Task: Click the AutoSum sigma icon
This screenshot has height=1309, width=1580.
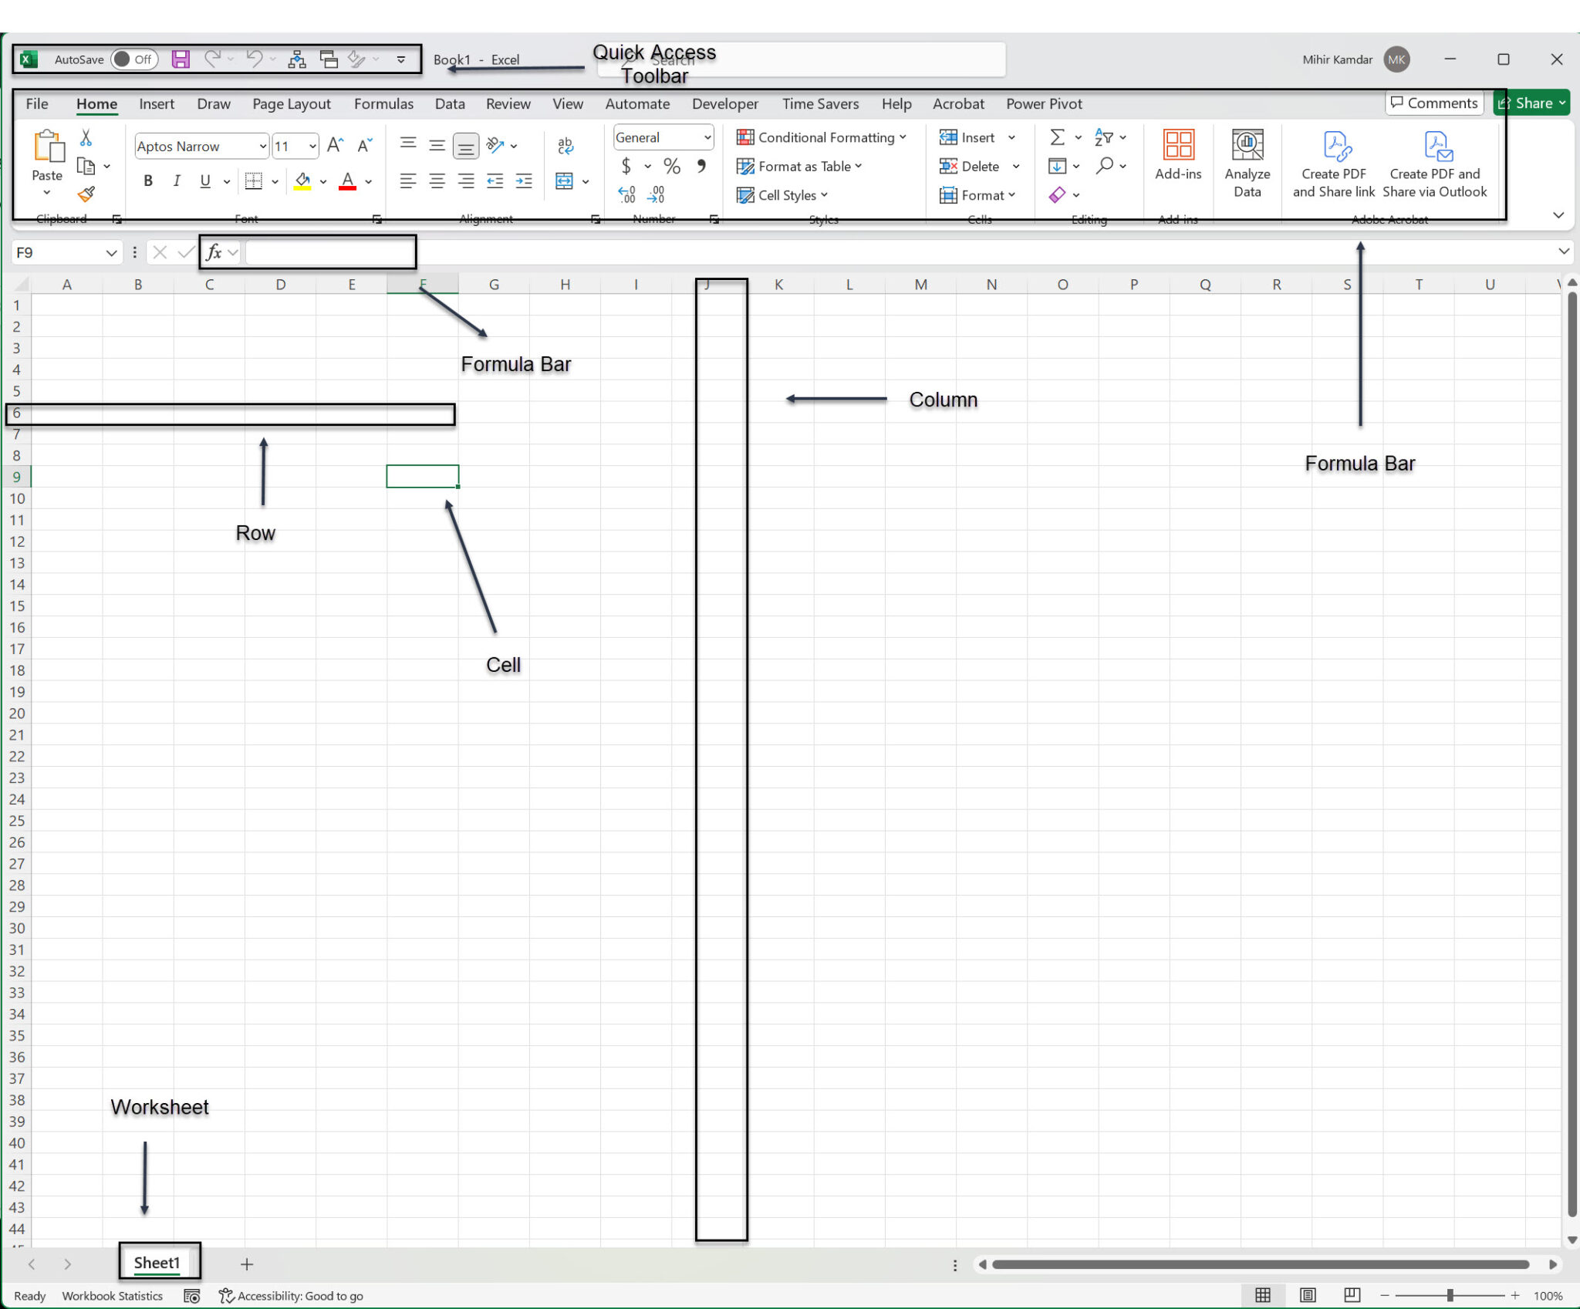Action: tap(1056, 137)
